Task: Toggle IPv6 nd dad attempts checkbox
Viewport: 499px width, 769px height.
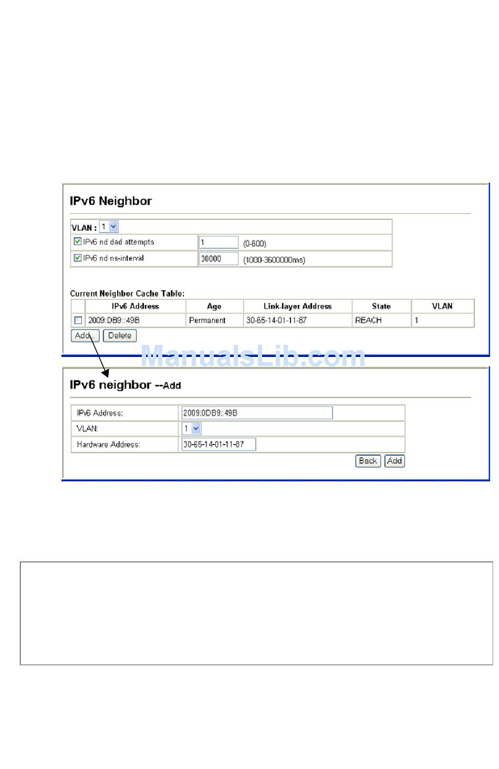Action: tap(78, 242)
